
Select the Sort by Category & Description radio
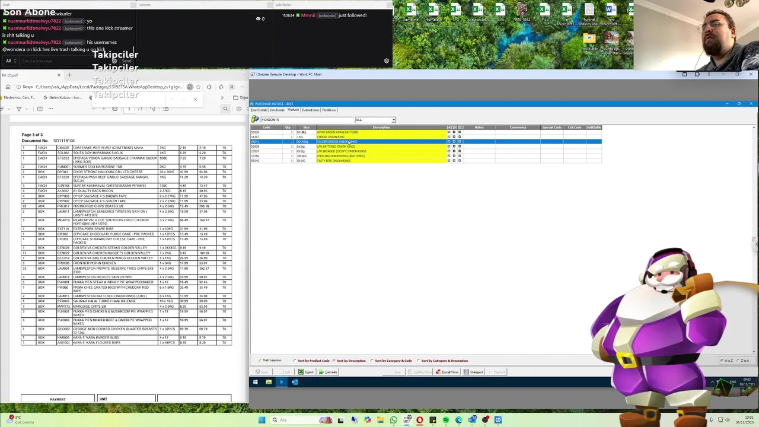tap(443, 361)
